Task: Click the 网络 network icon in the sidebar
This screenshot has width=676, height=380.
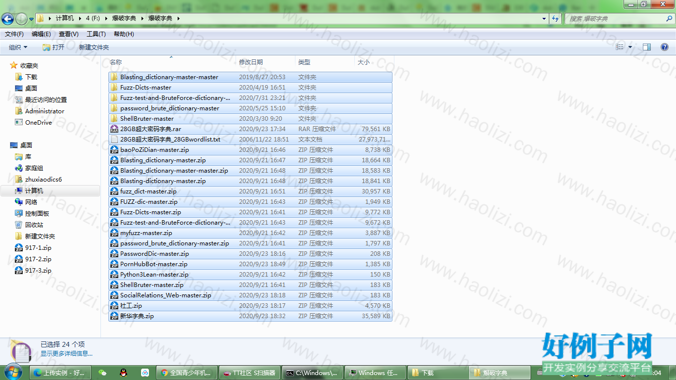Action: tap(19, 202)
